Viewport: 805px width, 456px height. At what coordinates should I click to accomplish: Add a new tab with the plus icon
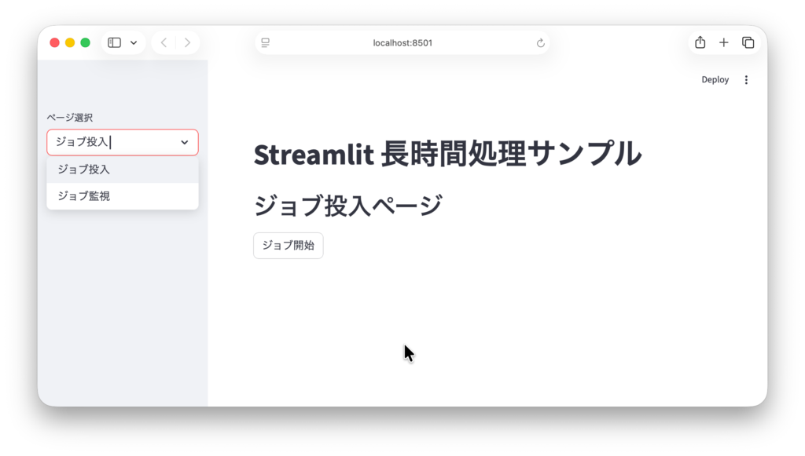[724, 42]
